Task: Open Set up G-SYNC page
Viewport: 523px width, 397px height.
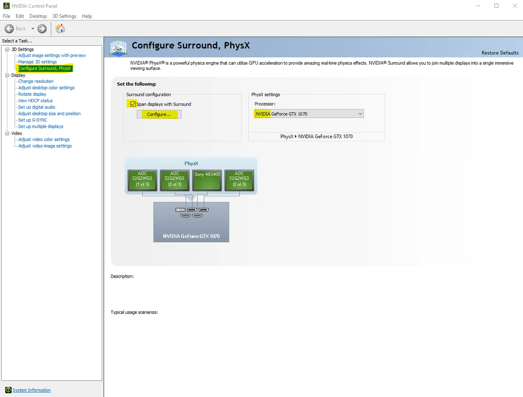Action: click(33, 120)
